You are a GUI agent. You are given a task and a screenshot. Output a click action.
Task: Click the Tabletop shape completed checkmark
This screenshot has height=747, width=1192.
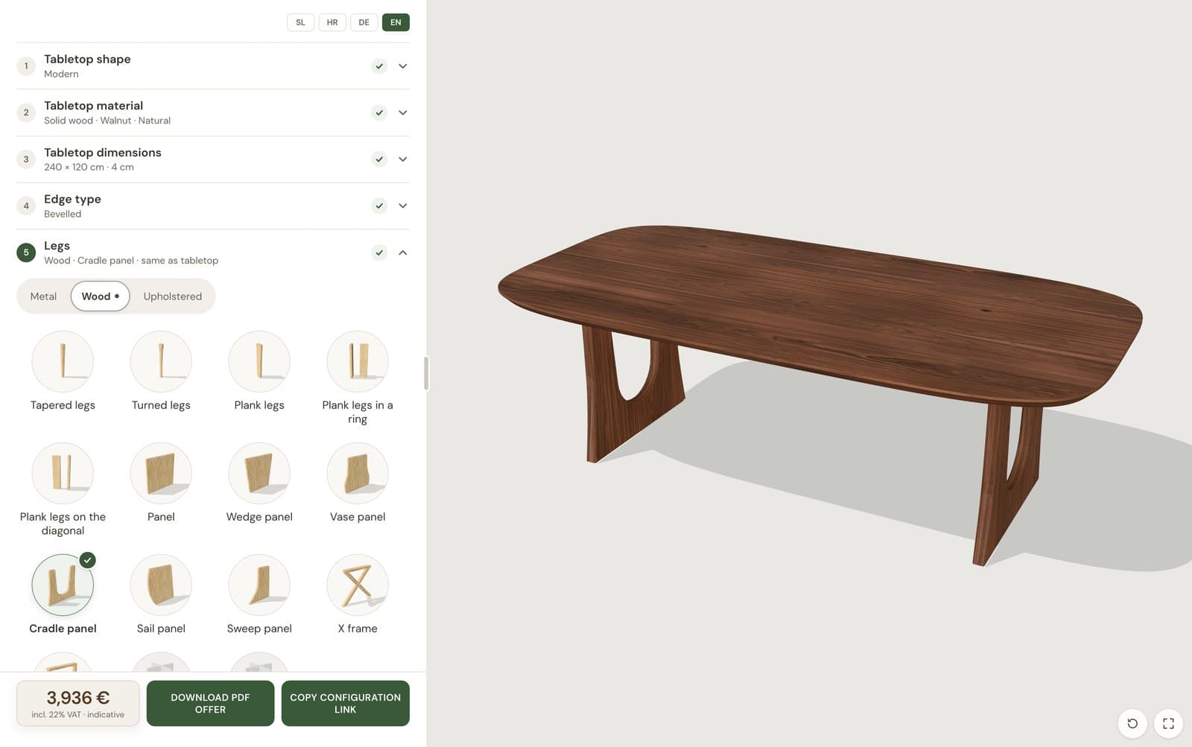(x=379, y=66)
